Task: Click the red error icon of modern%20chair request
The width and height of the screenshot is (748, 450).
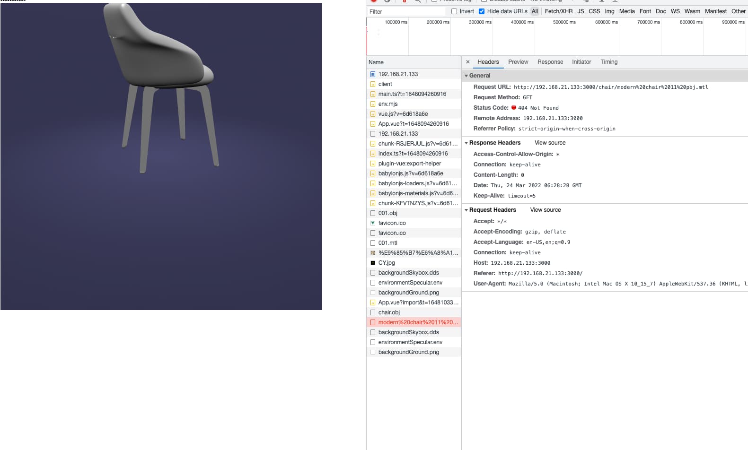Action: 373,322
